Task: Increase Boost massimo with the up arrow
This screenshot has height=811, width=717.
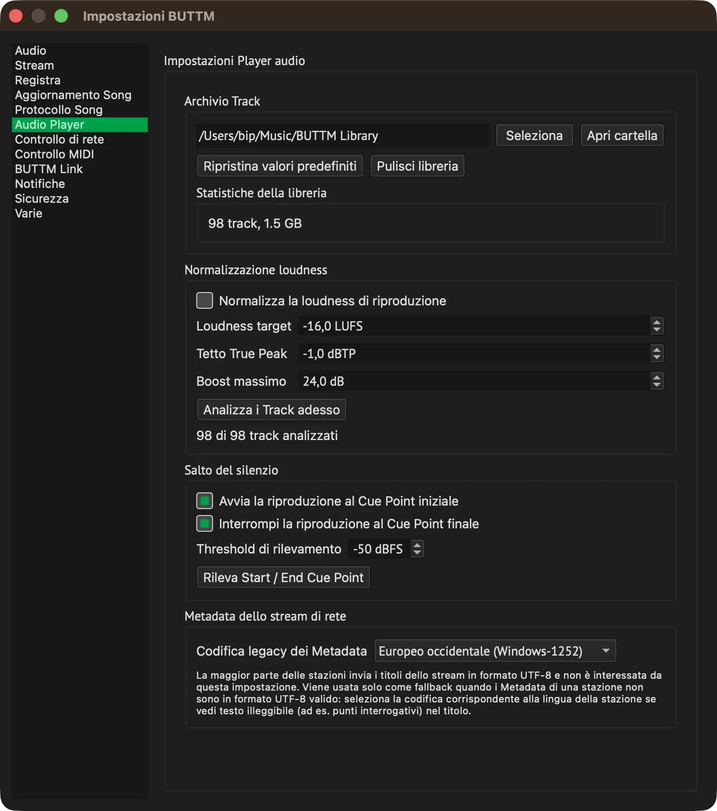Action: tap(656, 377)
